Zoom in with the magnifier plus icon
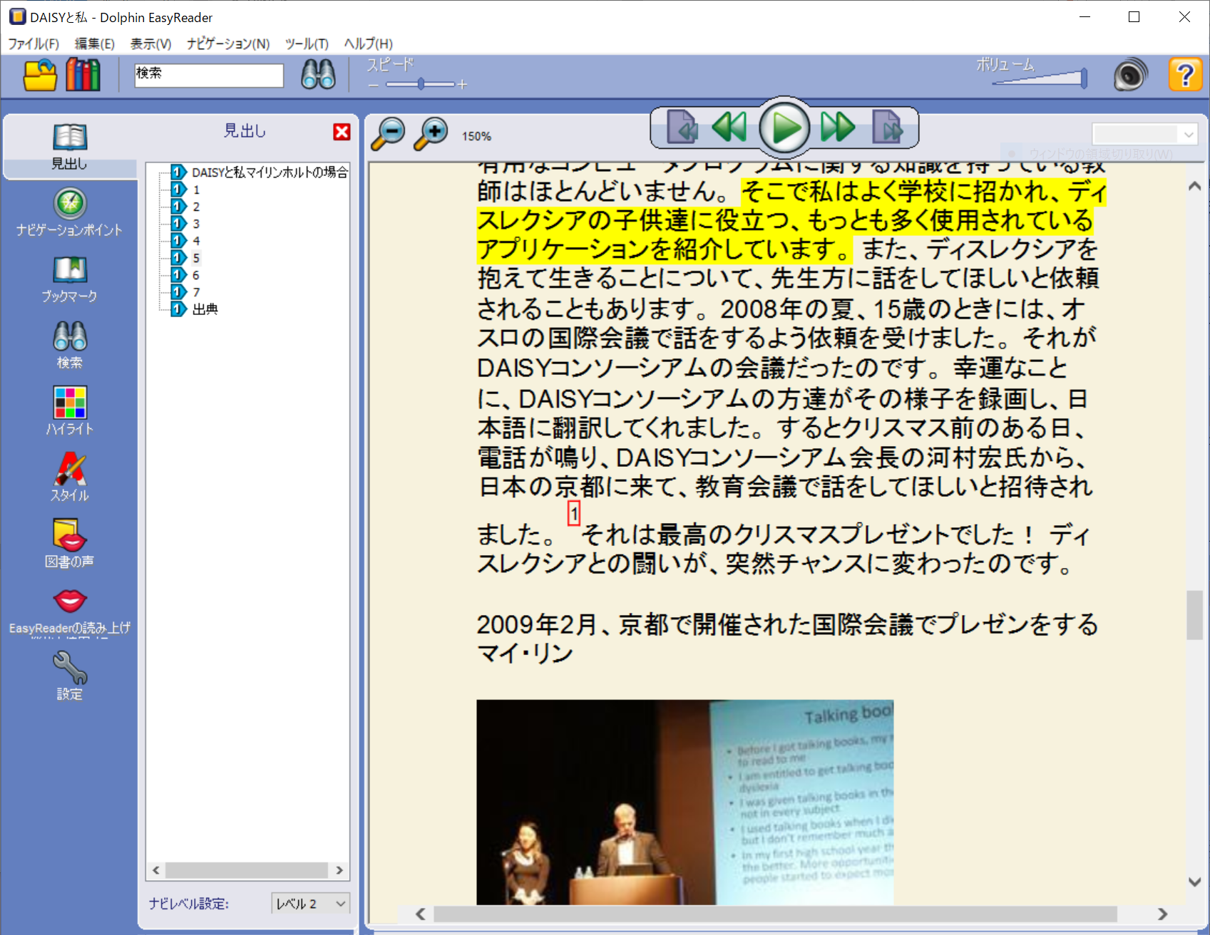 (431, 133)
